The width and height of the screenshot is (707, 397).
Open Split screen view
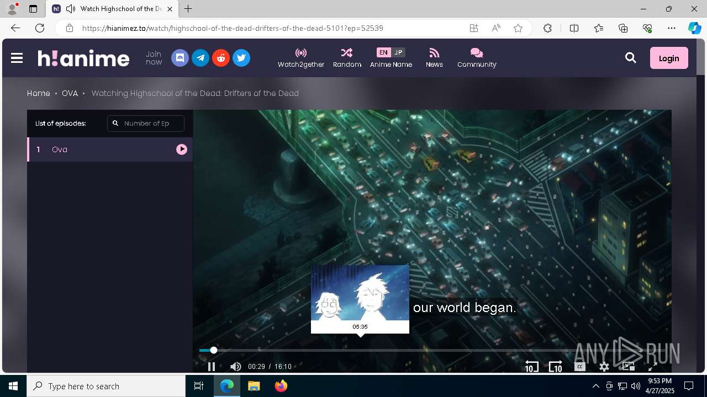tap(574, 28)
